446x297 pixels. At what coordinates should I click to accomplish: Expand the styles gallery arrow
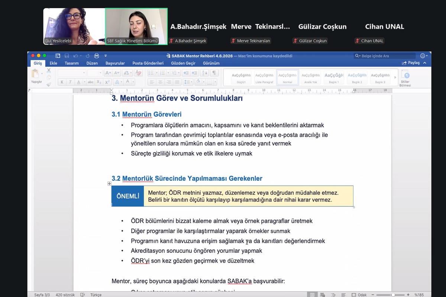point(395,77)
